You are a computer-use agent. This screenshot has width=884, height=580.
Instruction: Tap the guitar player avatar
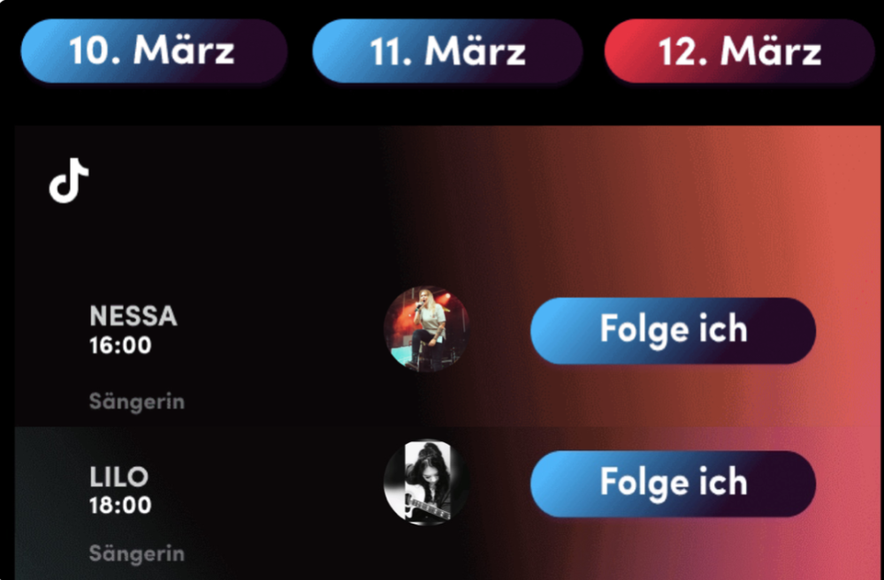point(426,483)
